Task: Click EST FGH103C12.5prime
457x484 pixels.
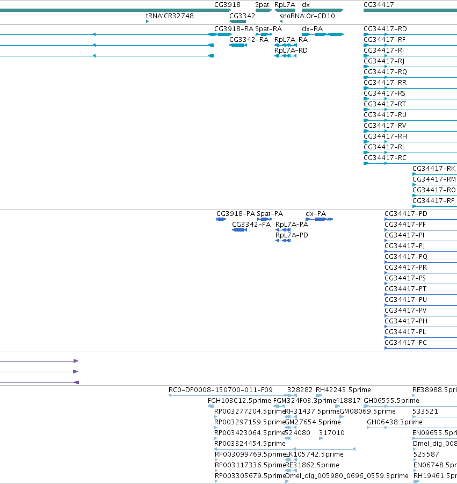Action: pyautogui.click(x=239, y=401)
